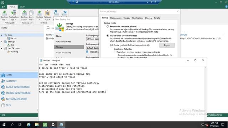
Task: Open the Storage tab in Advanced Settings
Action: click(127, 18)
